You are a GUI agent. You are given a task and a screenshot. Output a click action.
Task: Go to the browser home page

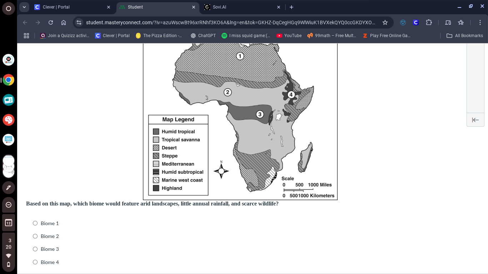[x=64, y=22]
